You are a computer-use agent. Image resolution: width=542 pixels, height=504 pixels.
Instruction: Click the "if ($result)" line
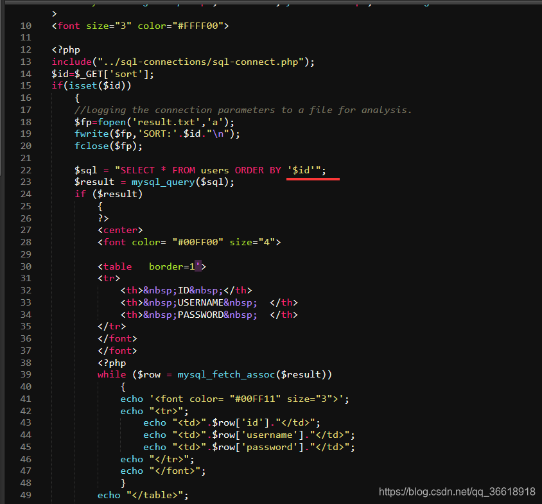(x=108, y=195)
